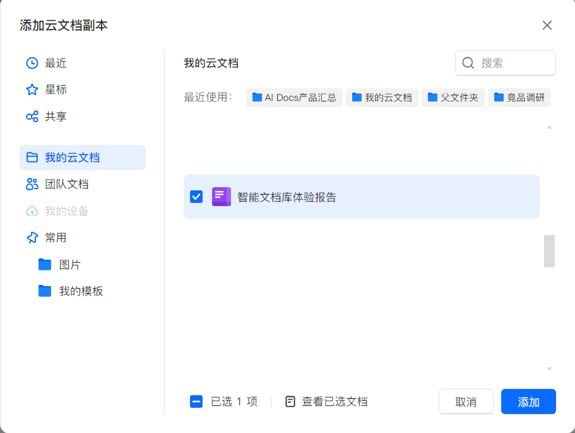
Task: Select the 常用 label in the sidebar
Action: [56, 238]
